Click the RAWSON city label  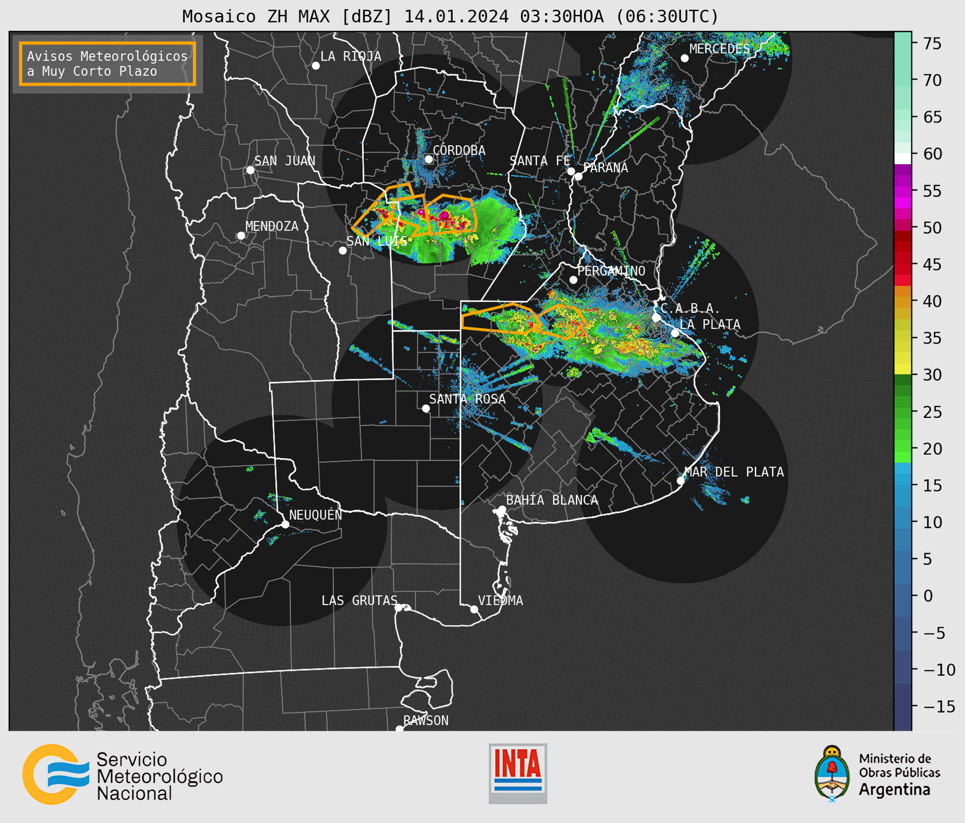coord(426,721)
